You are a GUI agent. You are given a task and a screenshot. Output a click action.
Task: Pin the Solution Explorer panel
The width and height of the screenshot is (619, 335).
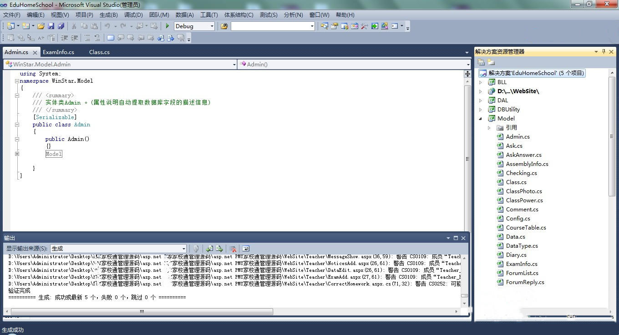(604, 52)
